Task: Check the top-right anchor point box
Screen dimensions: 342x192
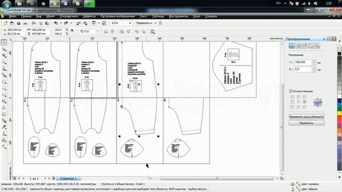Action: tap(305, 97)
